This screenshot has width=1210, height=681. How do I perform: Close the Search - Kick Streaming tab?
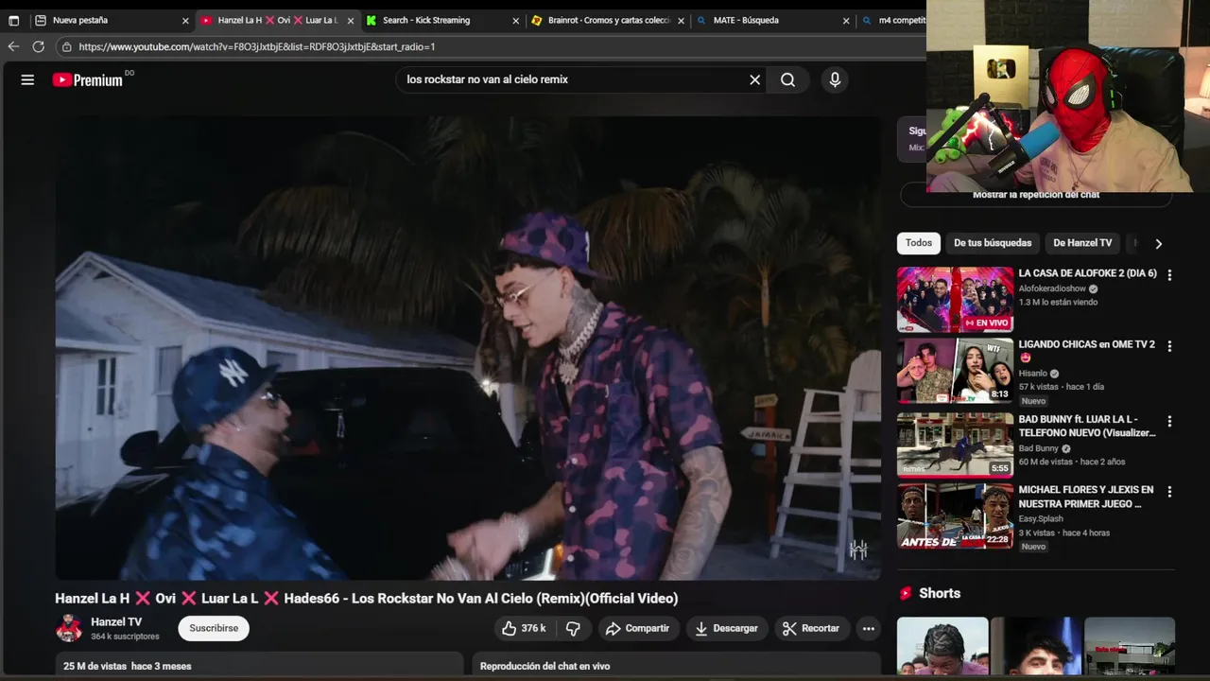[x=515, y=20]
